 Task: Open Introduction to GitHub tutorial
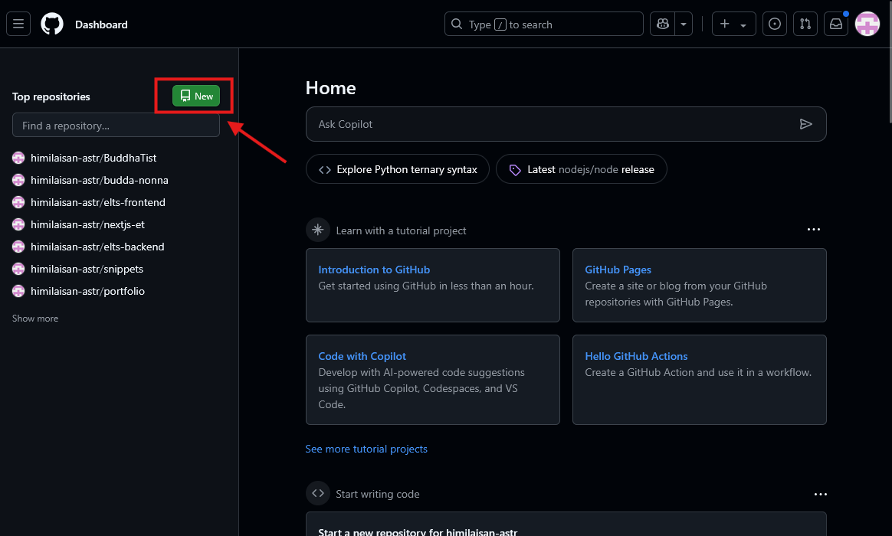click(x=374, y=270)
